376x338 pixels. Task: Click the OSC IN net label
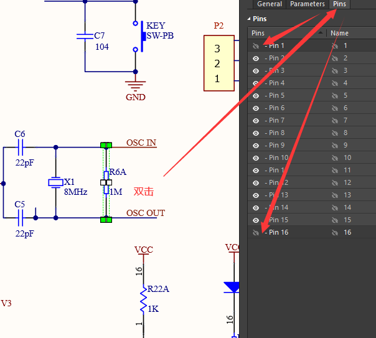pyautogui.click(x=141, y=143)
